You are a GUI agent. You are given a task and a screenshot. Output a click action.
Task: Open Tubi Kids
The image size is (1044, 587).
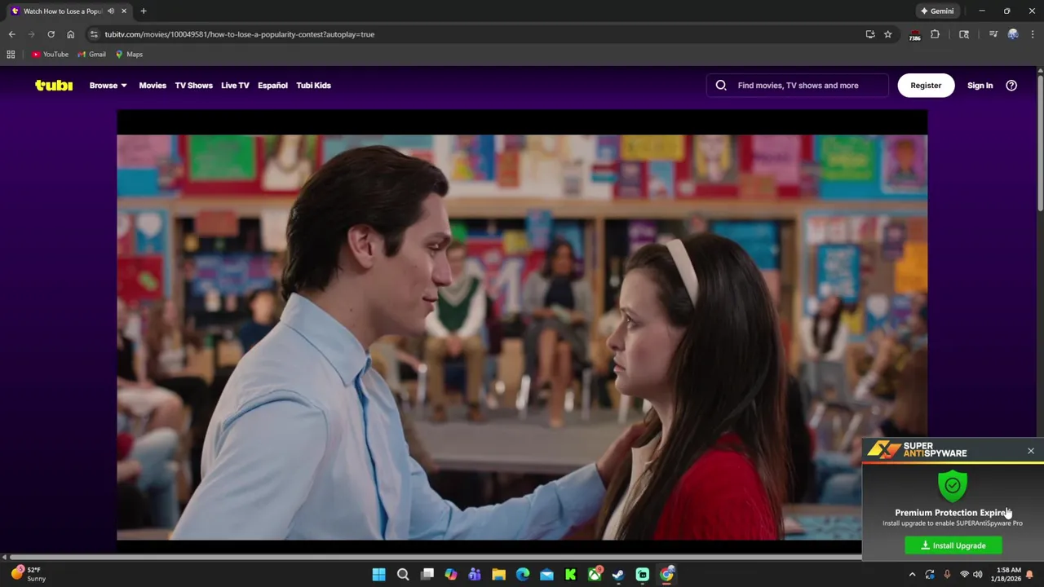coord(313,85)
